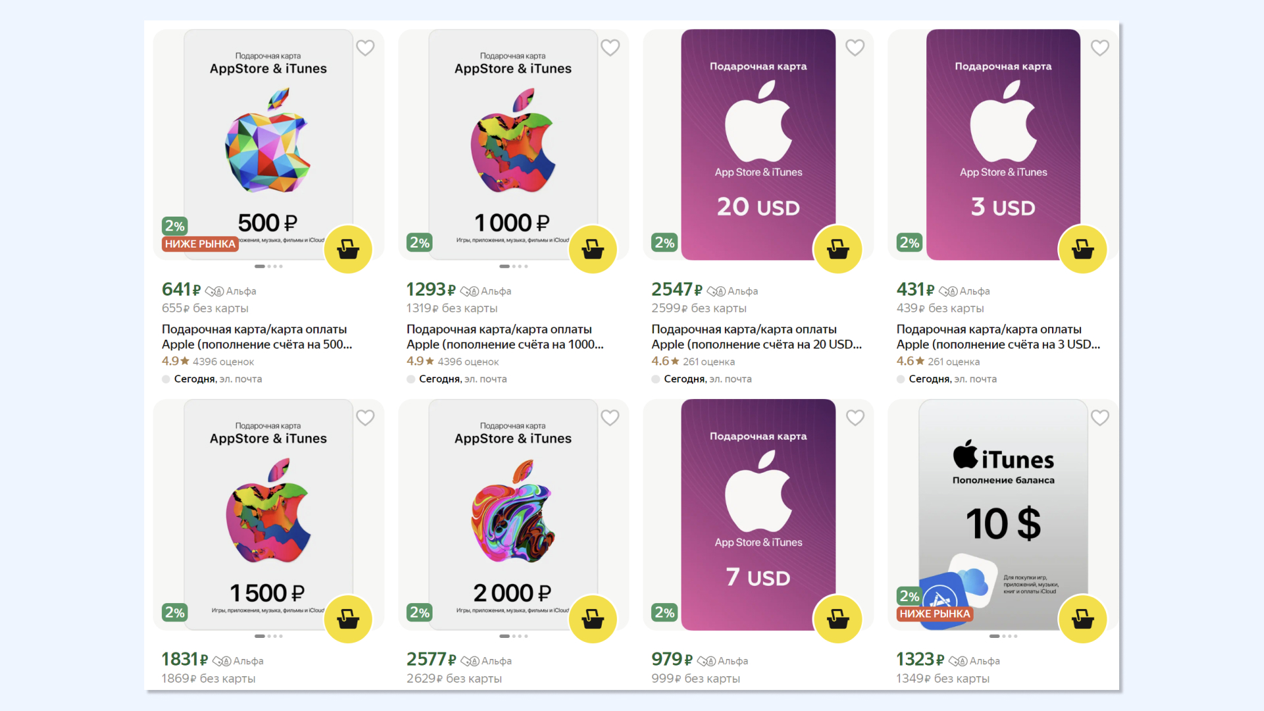Open 4396 оценок reviews of 500 ₽ card
Viewport: 1264px width, 711px height.
223,361
